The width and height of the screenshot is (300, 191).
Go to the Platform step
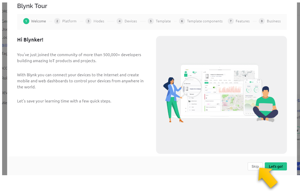point(65,21)
